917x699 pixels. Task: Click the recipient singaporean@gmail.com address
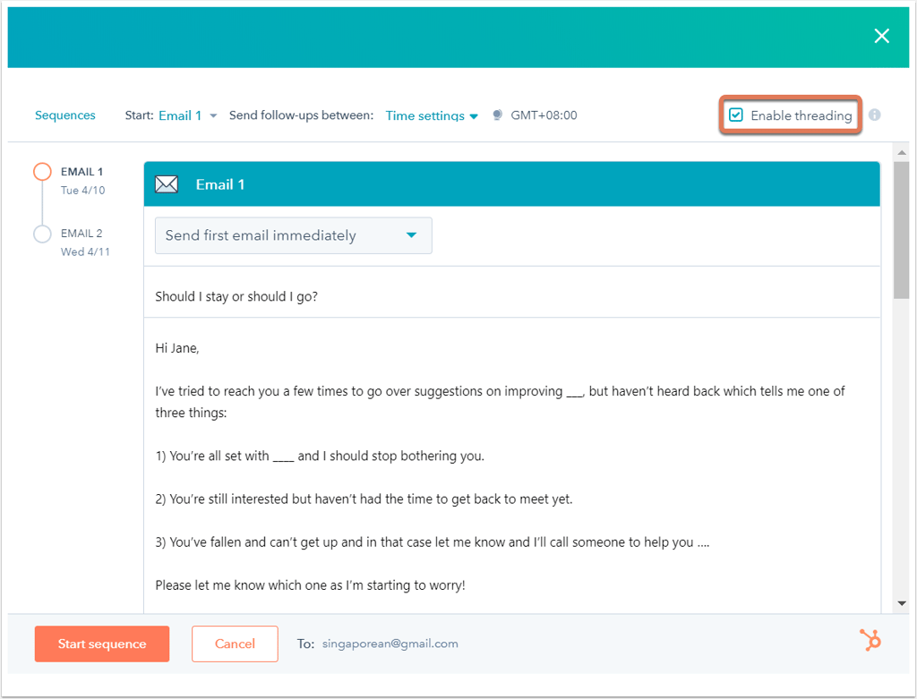[390, 644]
